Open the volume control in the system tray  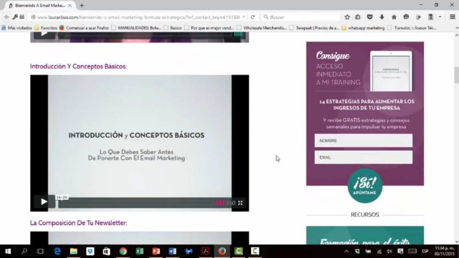[389, 251]
